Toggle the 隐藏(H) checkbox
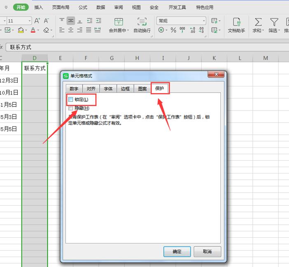This screenshot has height=267, width=289. click(71, 108)
